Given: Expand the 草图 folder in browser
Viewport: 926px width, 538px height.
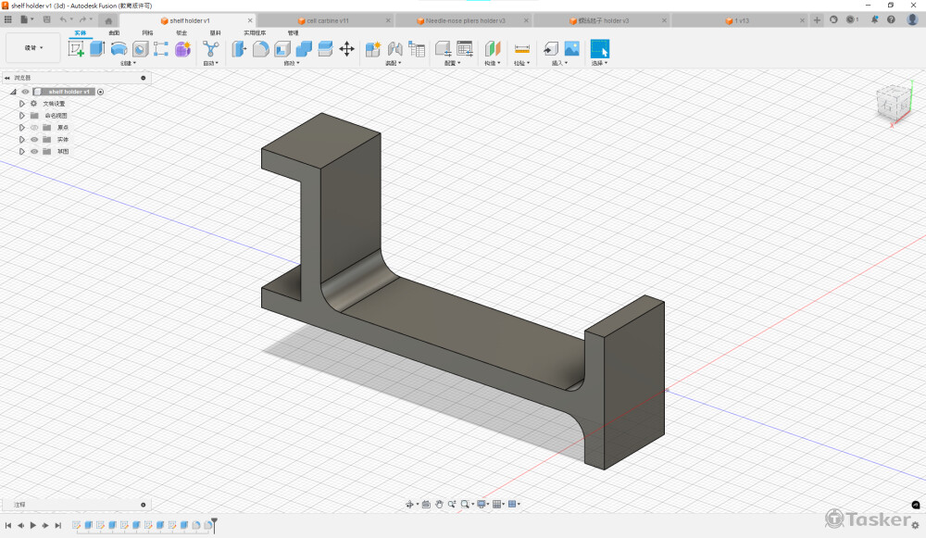Looking at the screenshot, I should pos(21,151).
